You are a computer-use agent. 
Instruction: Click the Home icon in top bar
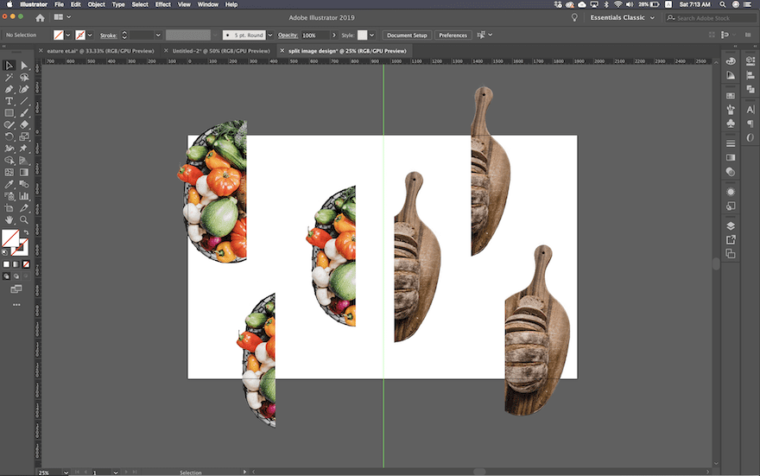[x=40, y=17]
